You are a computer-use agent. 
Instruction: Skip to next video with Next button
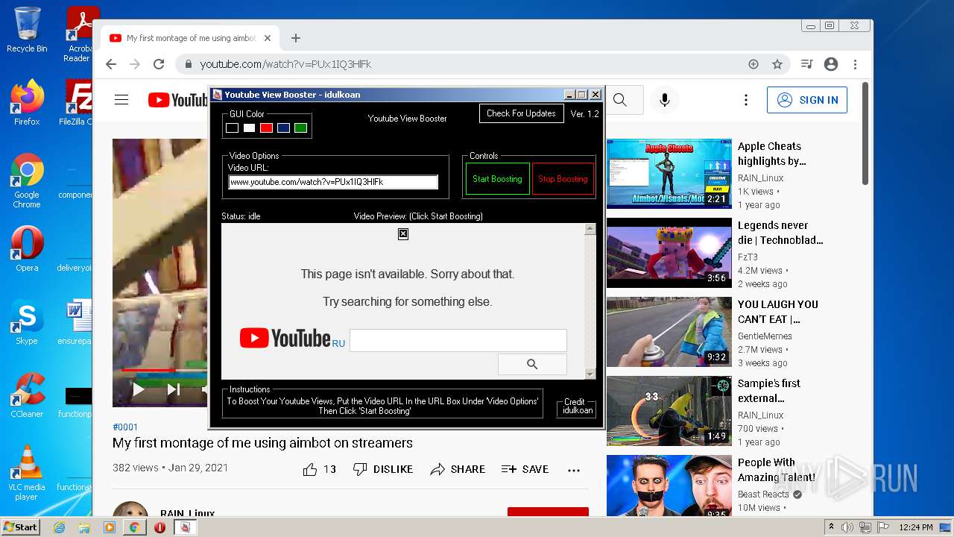tap(173, 389)
